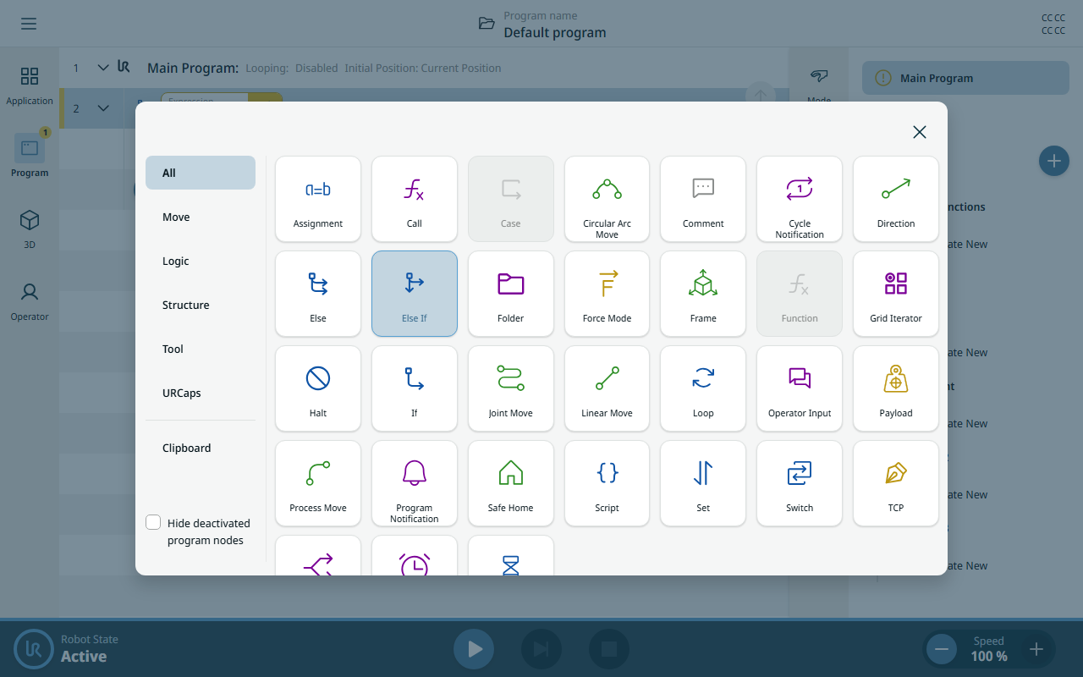Add a Halt node

[x=318, y=388]
